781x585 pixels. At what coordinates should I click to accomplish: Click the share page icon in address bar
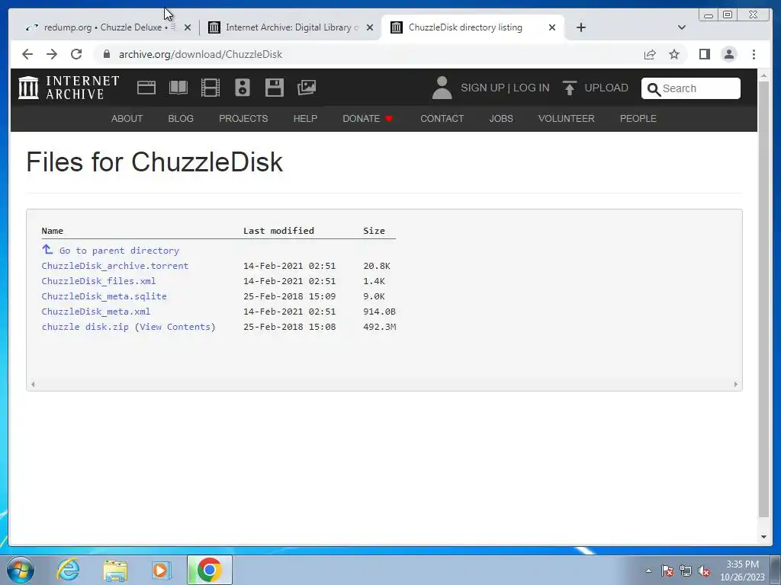pyautogui.click(x=650, y=54)
